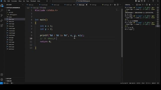This screenshot has height=90, width=161.
Task: Run code with the editor play button
Action: point(111,5)
